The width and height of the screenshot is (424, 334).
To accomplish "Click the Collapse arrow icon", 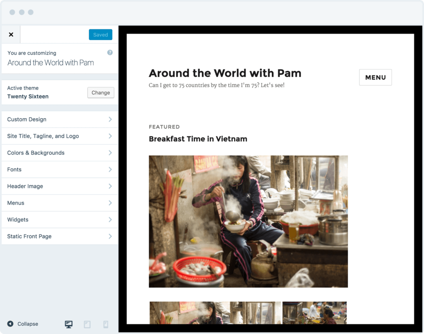I will (x=10, y=324).
